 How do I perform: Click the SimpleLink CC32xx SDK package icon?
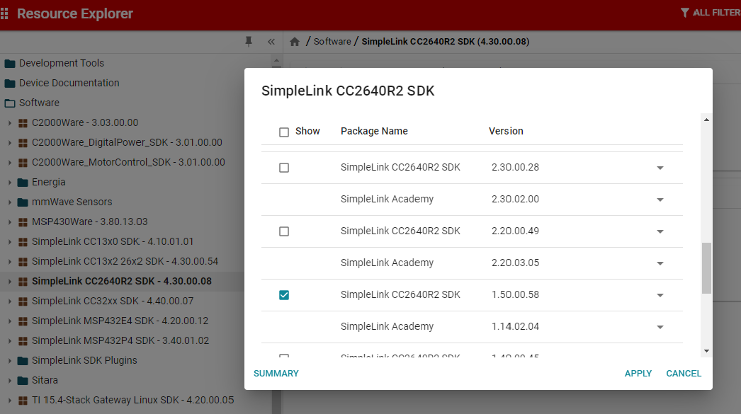click(23, 301)
